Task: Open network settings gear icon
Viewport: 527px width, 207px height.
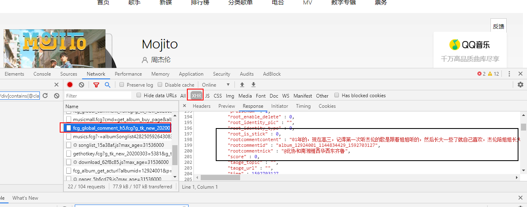Action: click(520, 85)
